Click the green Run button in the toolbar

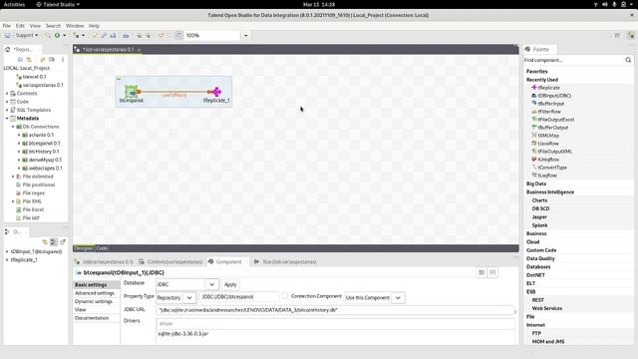[x=57, y=36]
